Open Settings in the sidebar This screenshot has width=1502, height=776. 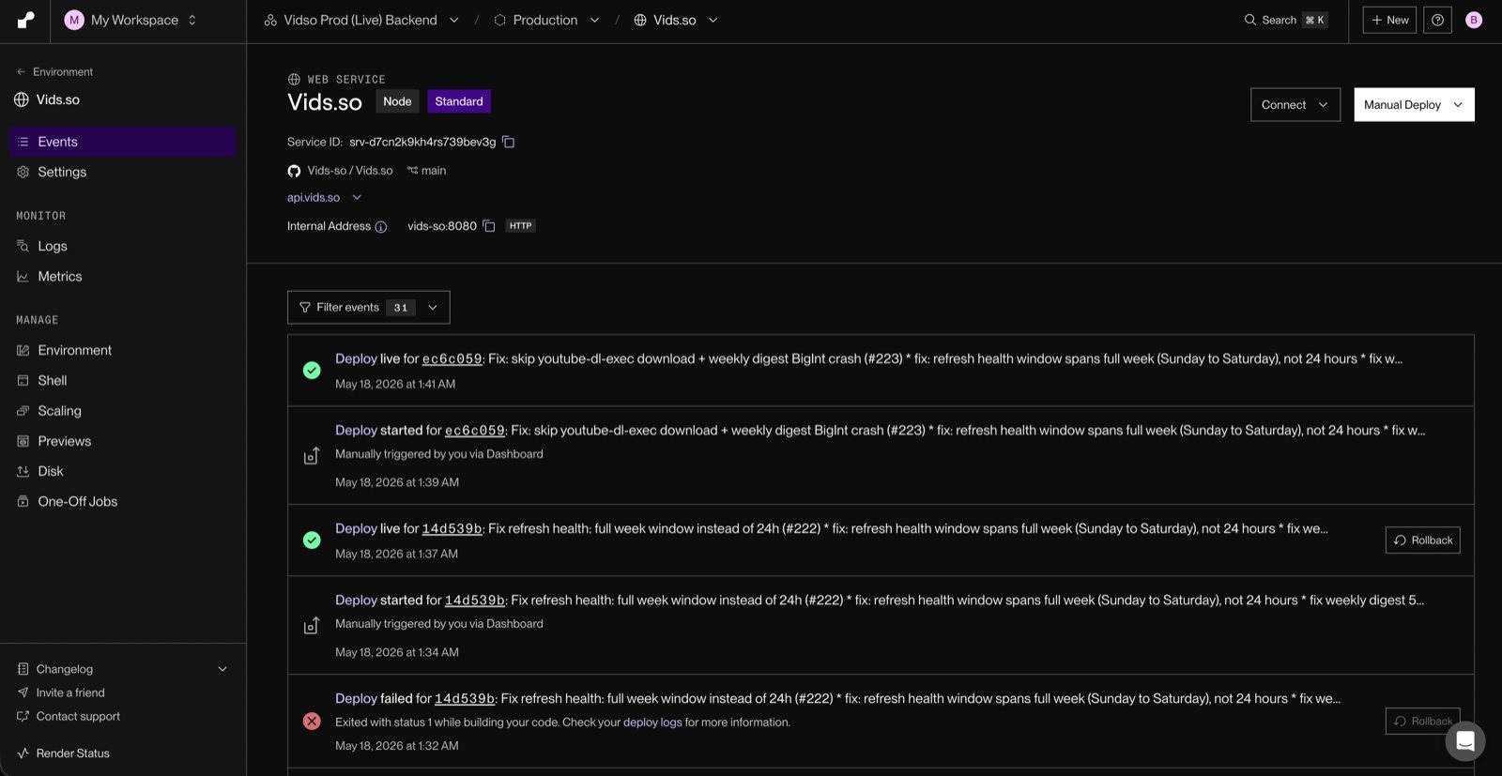coord(123,172)
